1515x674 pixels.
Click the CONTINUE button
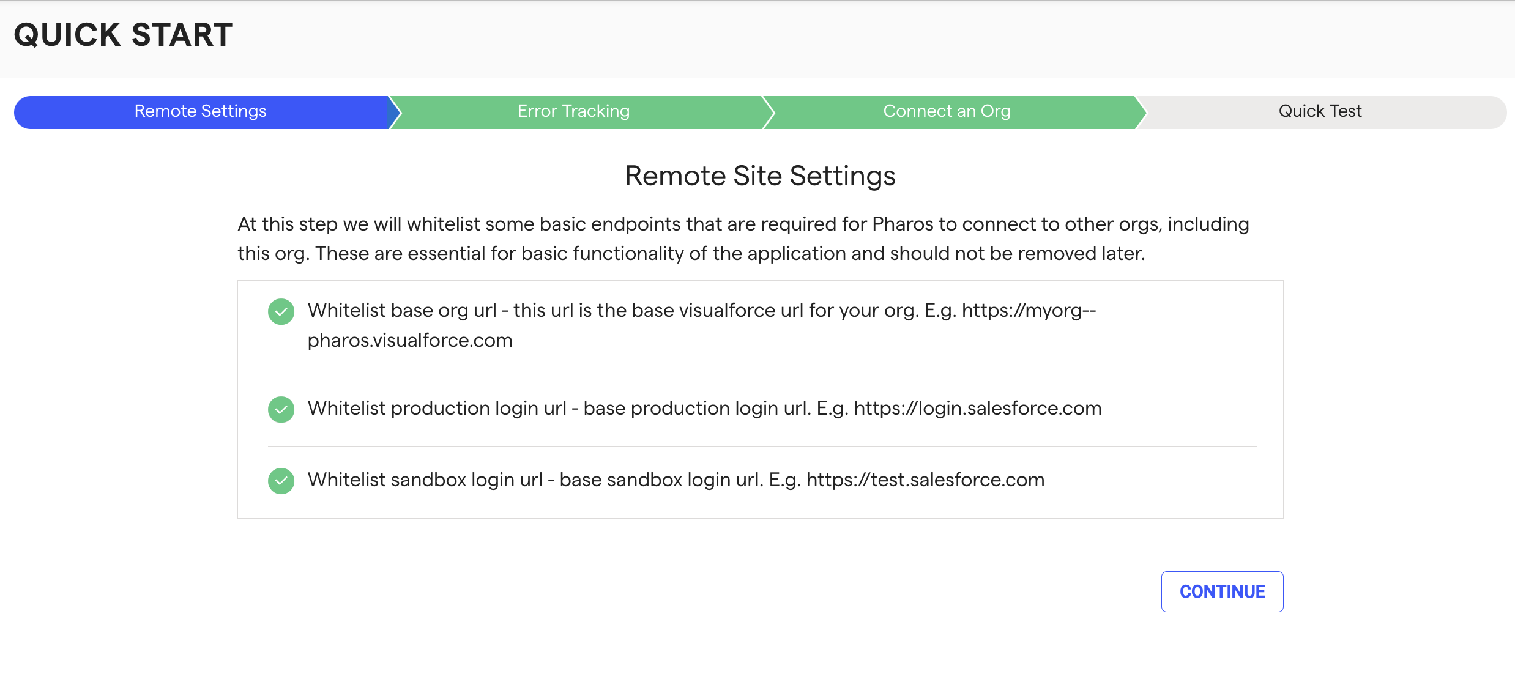tap(1222, 591)
